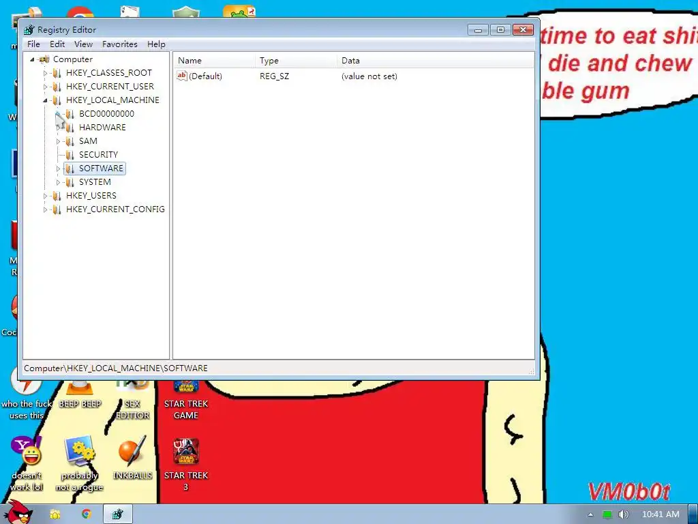698x524 pixels.
Task: Select the SYSTEM key
Action: coord(95,181)
